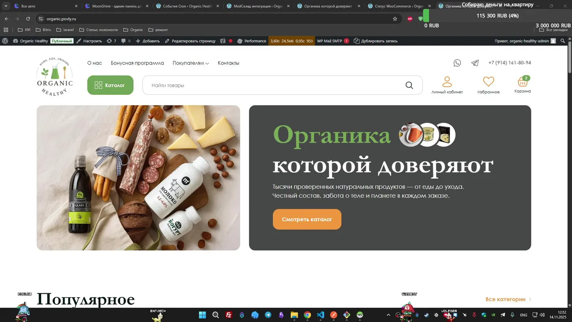Screen dimensions: 572x322
Task: Open the Telegram contact icon in header
Action: click(x=475, y=63)
